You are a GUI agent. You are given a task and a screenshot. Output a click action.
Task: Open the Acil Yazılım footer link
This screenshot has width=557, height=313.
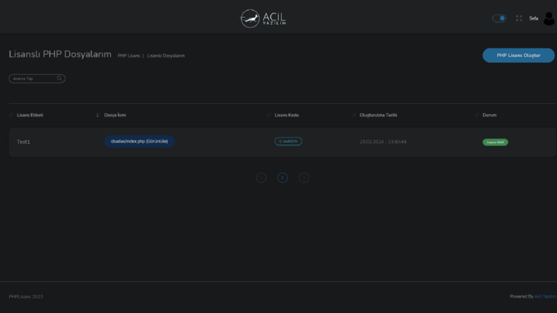[x=545, y=296]
